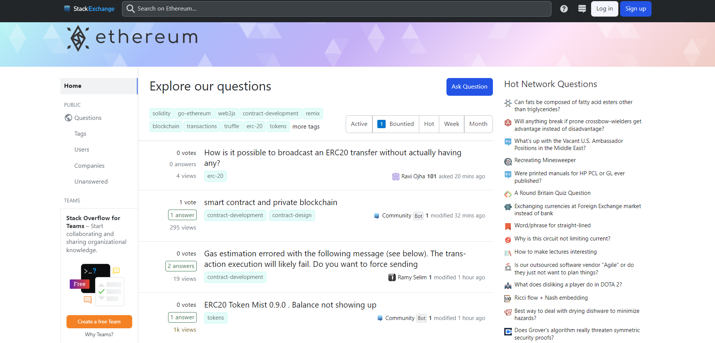The height and width of the screenshot is (343, 715).
Task: Switch to the Month tab
Action: (x=478, y=124)
